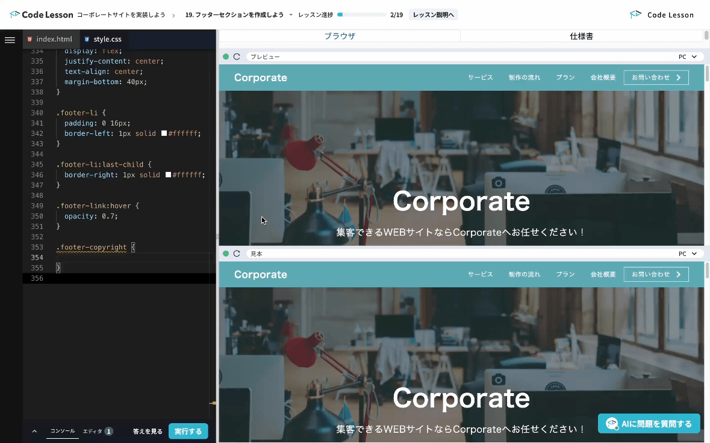Click the green status dot in プレビュー pane
710x443 pixels.
point(226,57)
